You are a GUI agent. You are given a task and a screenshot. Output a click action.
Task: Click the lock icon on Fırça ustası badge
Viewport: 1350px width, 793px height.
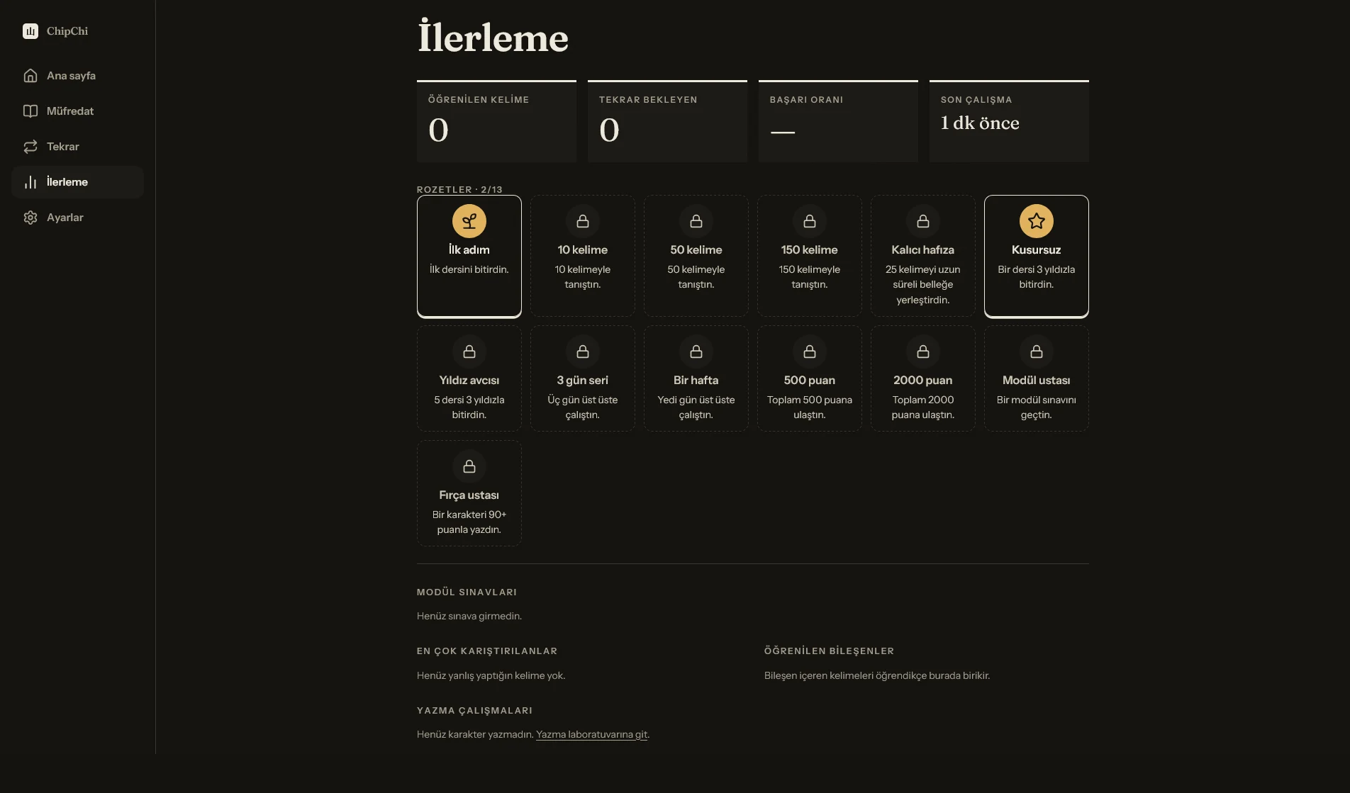pyautogui.click(x=469, y=466)
